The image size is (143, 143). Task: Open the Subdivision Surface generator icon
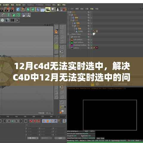(28, 10)
